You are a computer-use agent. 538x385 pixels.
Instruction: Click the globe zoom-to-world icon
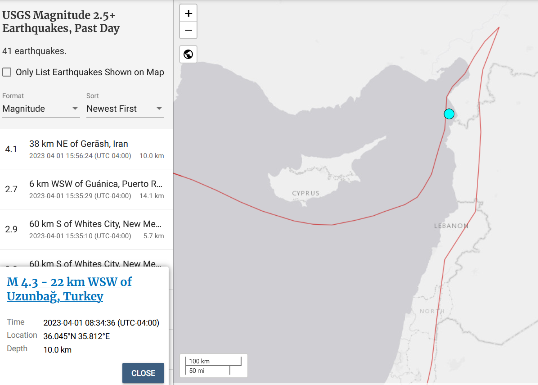tap(188, 54)
